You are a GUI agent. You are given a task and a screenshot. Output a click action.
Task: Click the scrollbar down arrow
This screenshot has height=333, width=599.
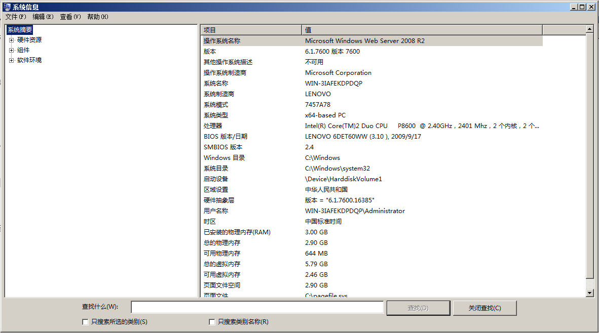[x=589, y=293]
